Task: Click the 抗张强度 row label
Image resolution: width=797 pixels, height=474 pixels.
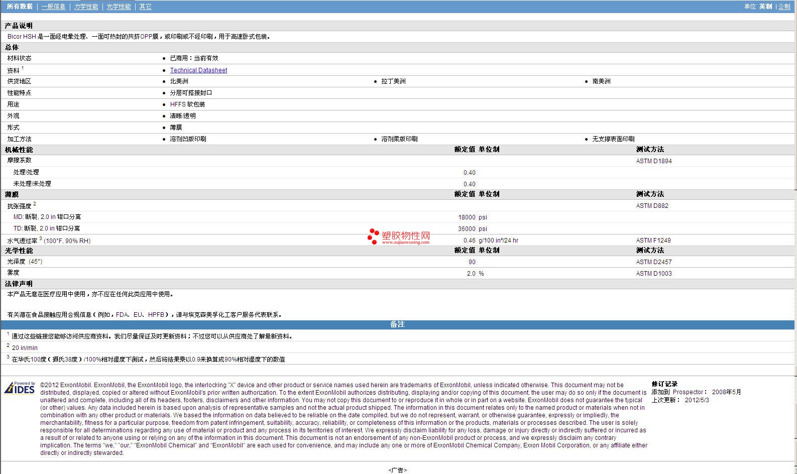Action: coord(19,206)
